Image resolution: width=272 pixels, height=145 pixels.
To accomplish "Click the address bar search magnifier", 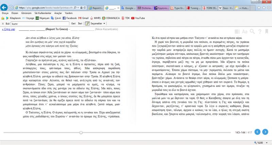I will [x=75, y=8].
